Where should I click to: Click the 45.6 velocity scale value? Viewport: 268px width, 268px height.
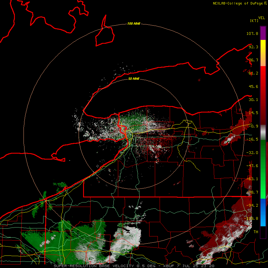point(253,86)
